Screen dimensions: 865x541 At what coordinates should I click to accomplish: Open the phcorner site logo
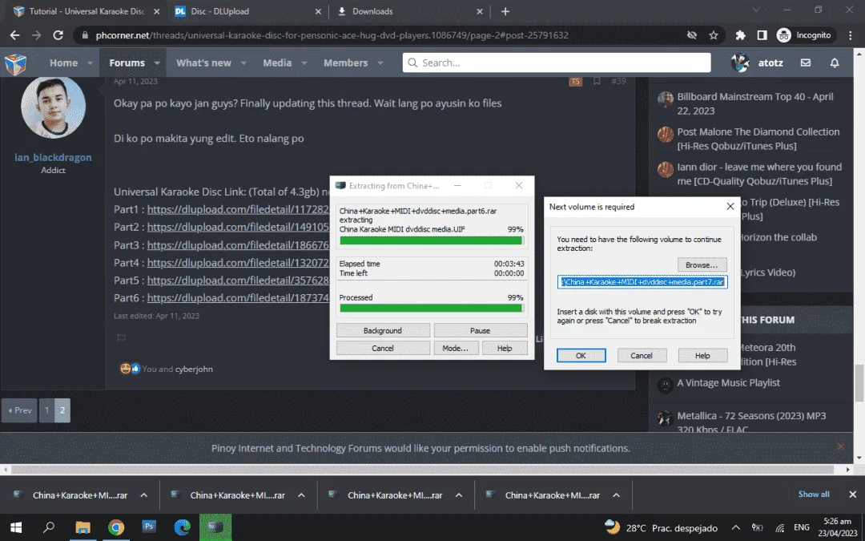click(15, 63)
